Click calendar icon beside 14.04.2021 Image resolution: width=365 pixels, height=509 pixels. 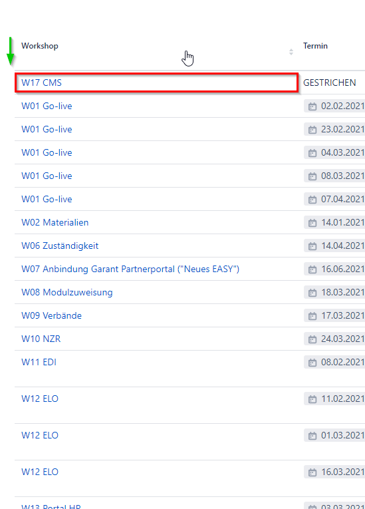[312, 246]
